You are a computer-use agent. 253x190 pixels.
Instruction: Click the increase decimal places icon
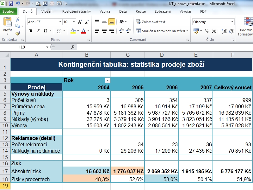[224, 31]
